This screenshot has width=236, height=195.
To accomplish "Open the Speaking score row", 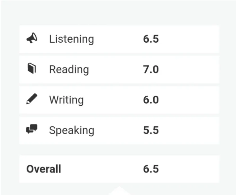I will pos(119,131).
